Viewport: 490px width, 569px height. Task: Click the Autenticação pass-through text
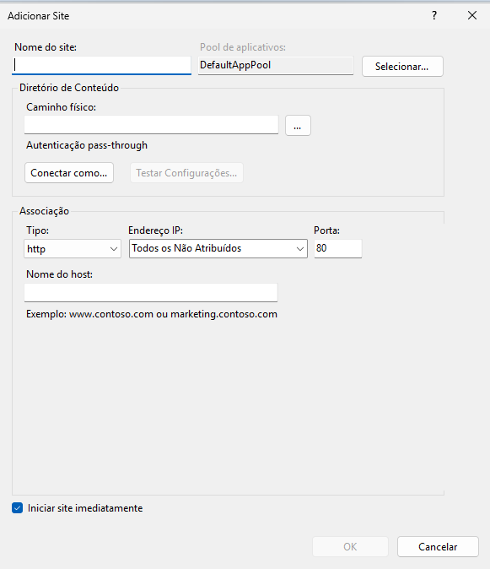tap(87, 145)
